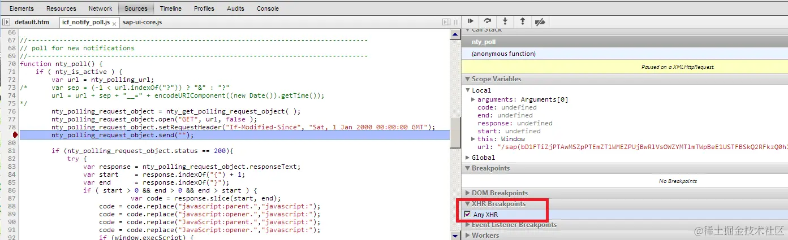The image size is (788, 240).
Task: Show the file navigator sidebar icon
Action: [x=6, y=22]
